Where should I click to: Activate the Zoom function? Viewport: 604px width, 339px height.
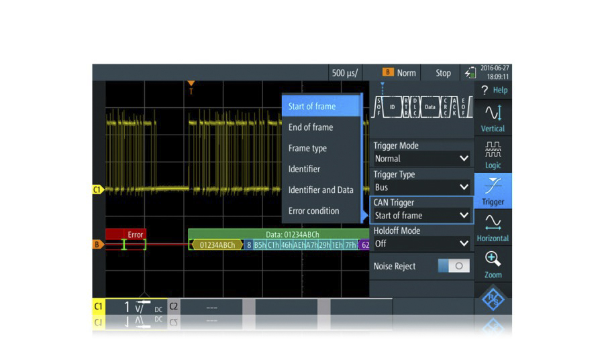click(x=493, y=265)
